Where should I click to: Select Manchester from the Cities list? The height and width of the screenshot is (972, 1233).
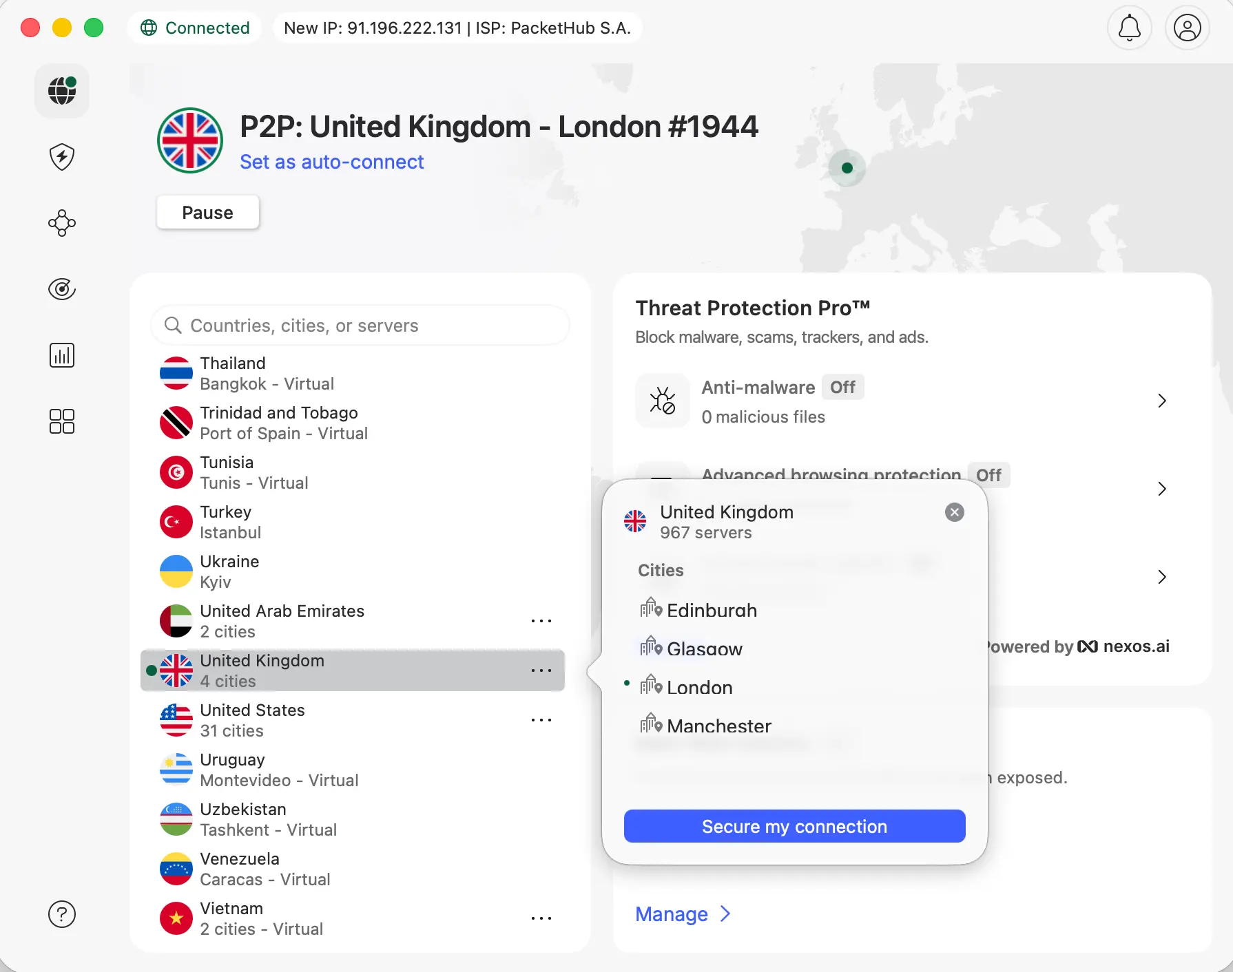(718, 726)
